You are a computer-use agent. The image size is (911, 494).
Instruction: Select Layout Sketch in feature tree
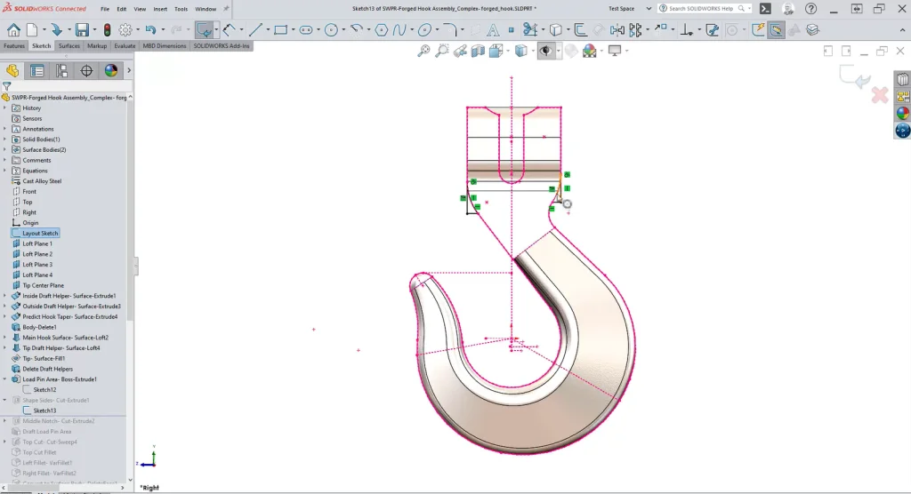pyautogui.click(x=40, y=233)
